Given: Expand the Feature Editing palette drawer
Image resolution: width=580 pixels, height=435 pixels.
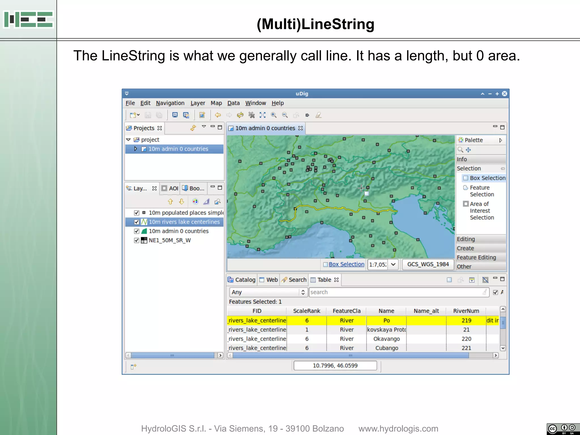Looking at the screenshot, I should coord(481,257).
